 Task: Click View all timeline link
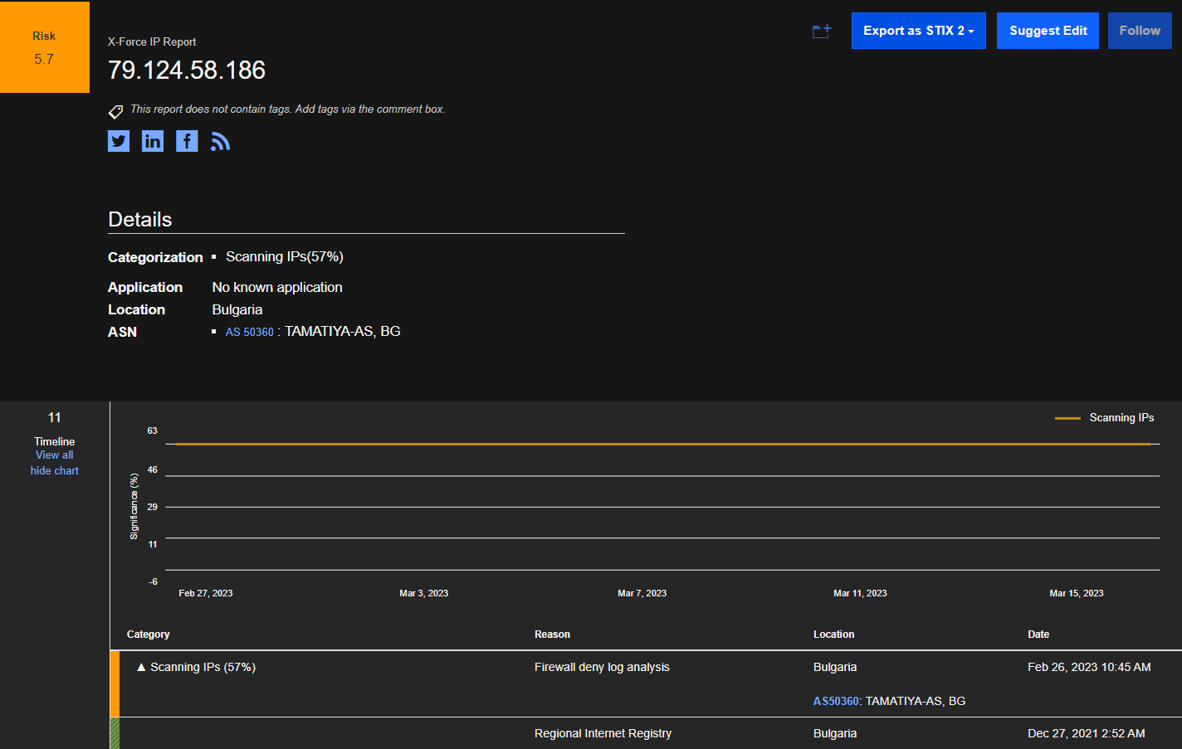pos(55,455)
